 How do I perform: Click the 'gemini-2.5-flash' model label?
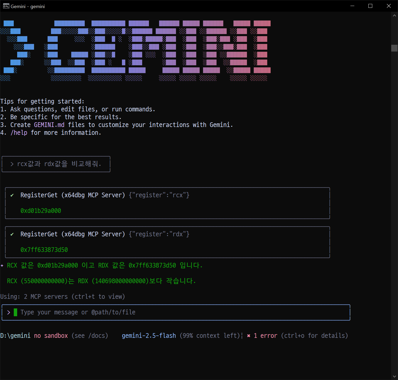pos(149,336)
